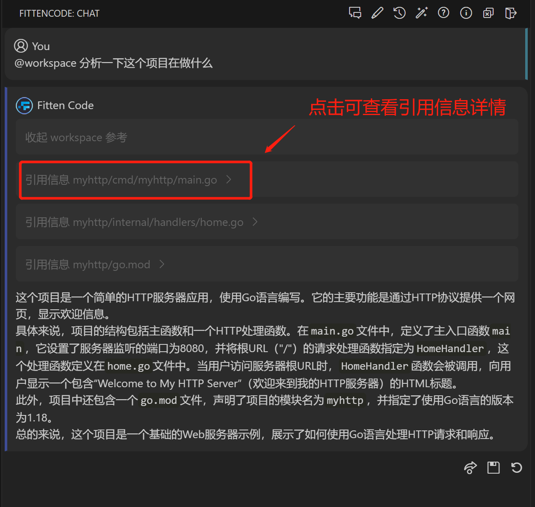Click the close-all stacked X icon
This screenshot has width=535, height=507.
pos(488,13)
